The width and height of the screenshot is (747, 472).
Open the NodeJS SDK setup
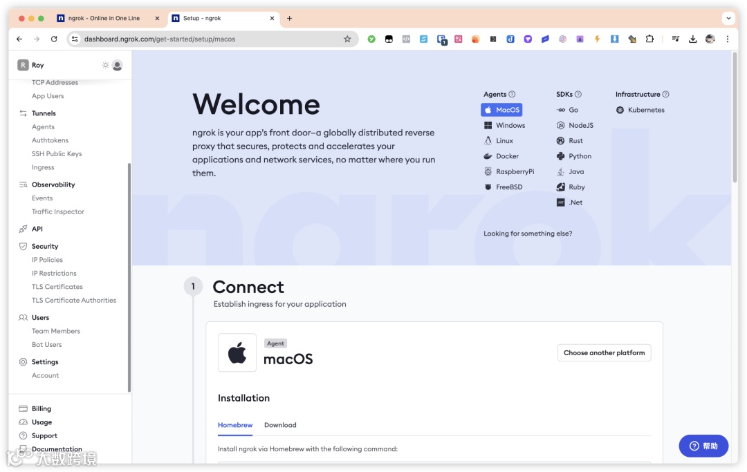click(575, 125)
